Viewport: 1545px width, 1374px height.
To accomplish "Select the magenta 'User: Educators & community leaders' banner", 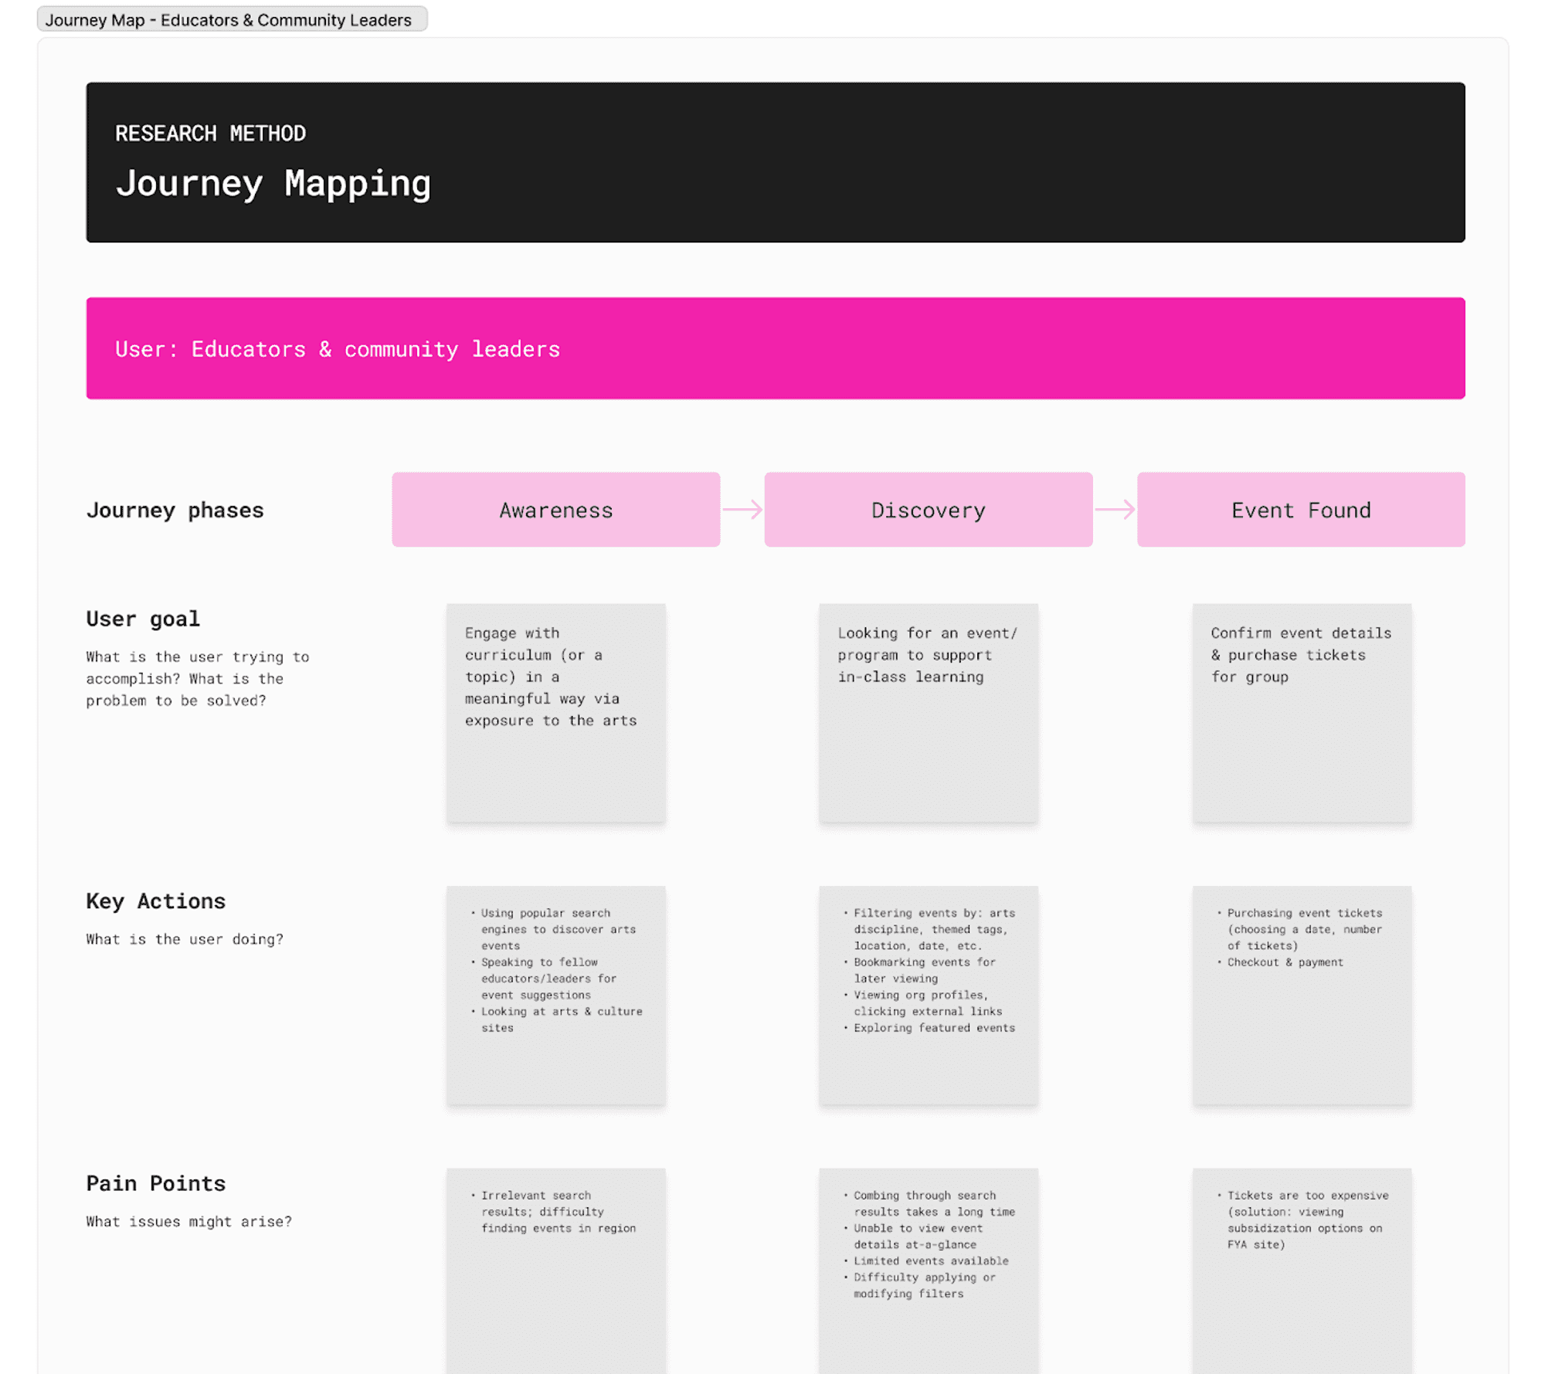I will point(775,348).
